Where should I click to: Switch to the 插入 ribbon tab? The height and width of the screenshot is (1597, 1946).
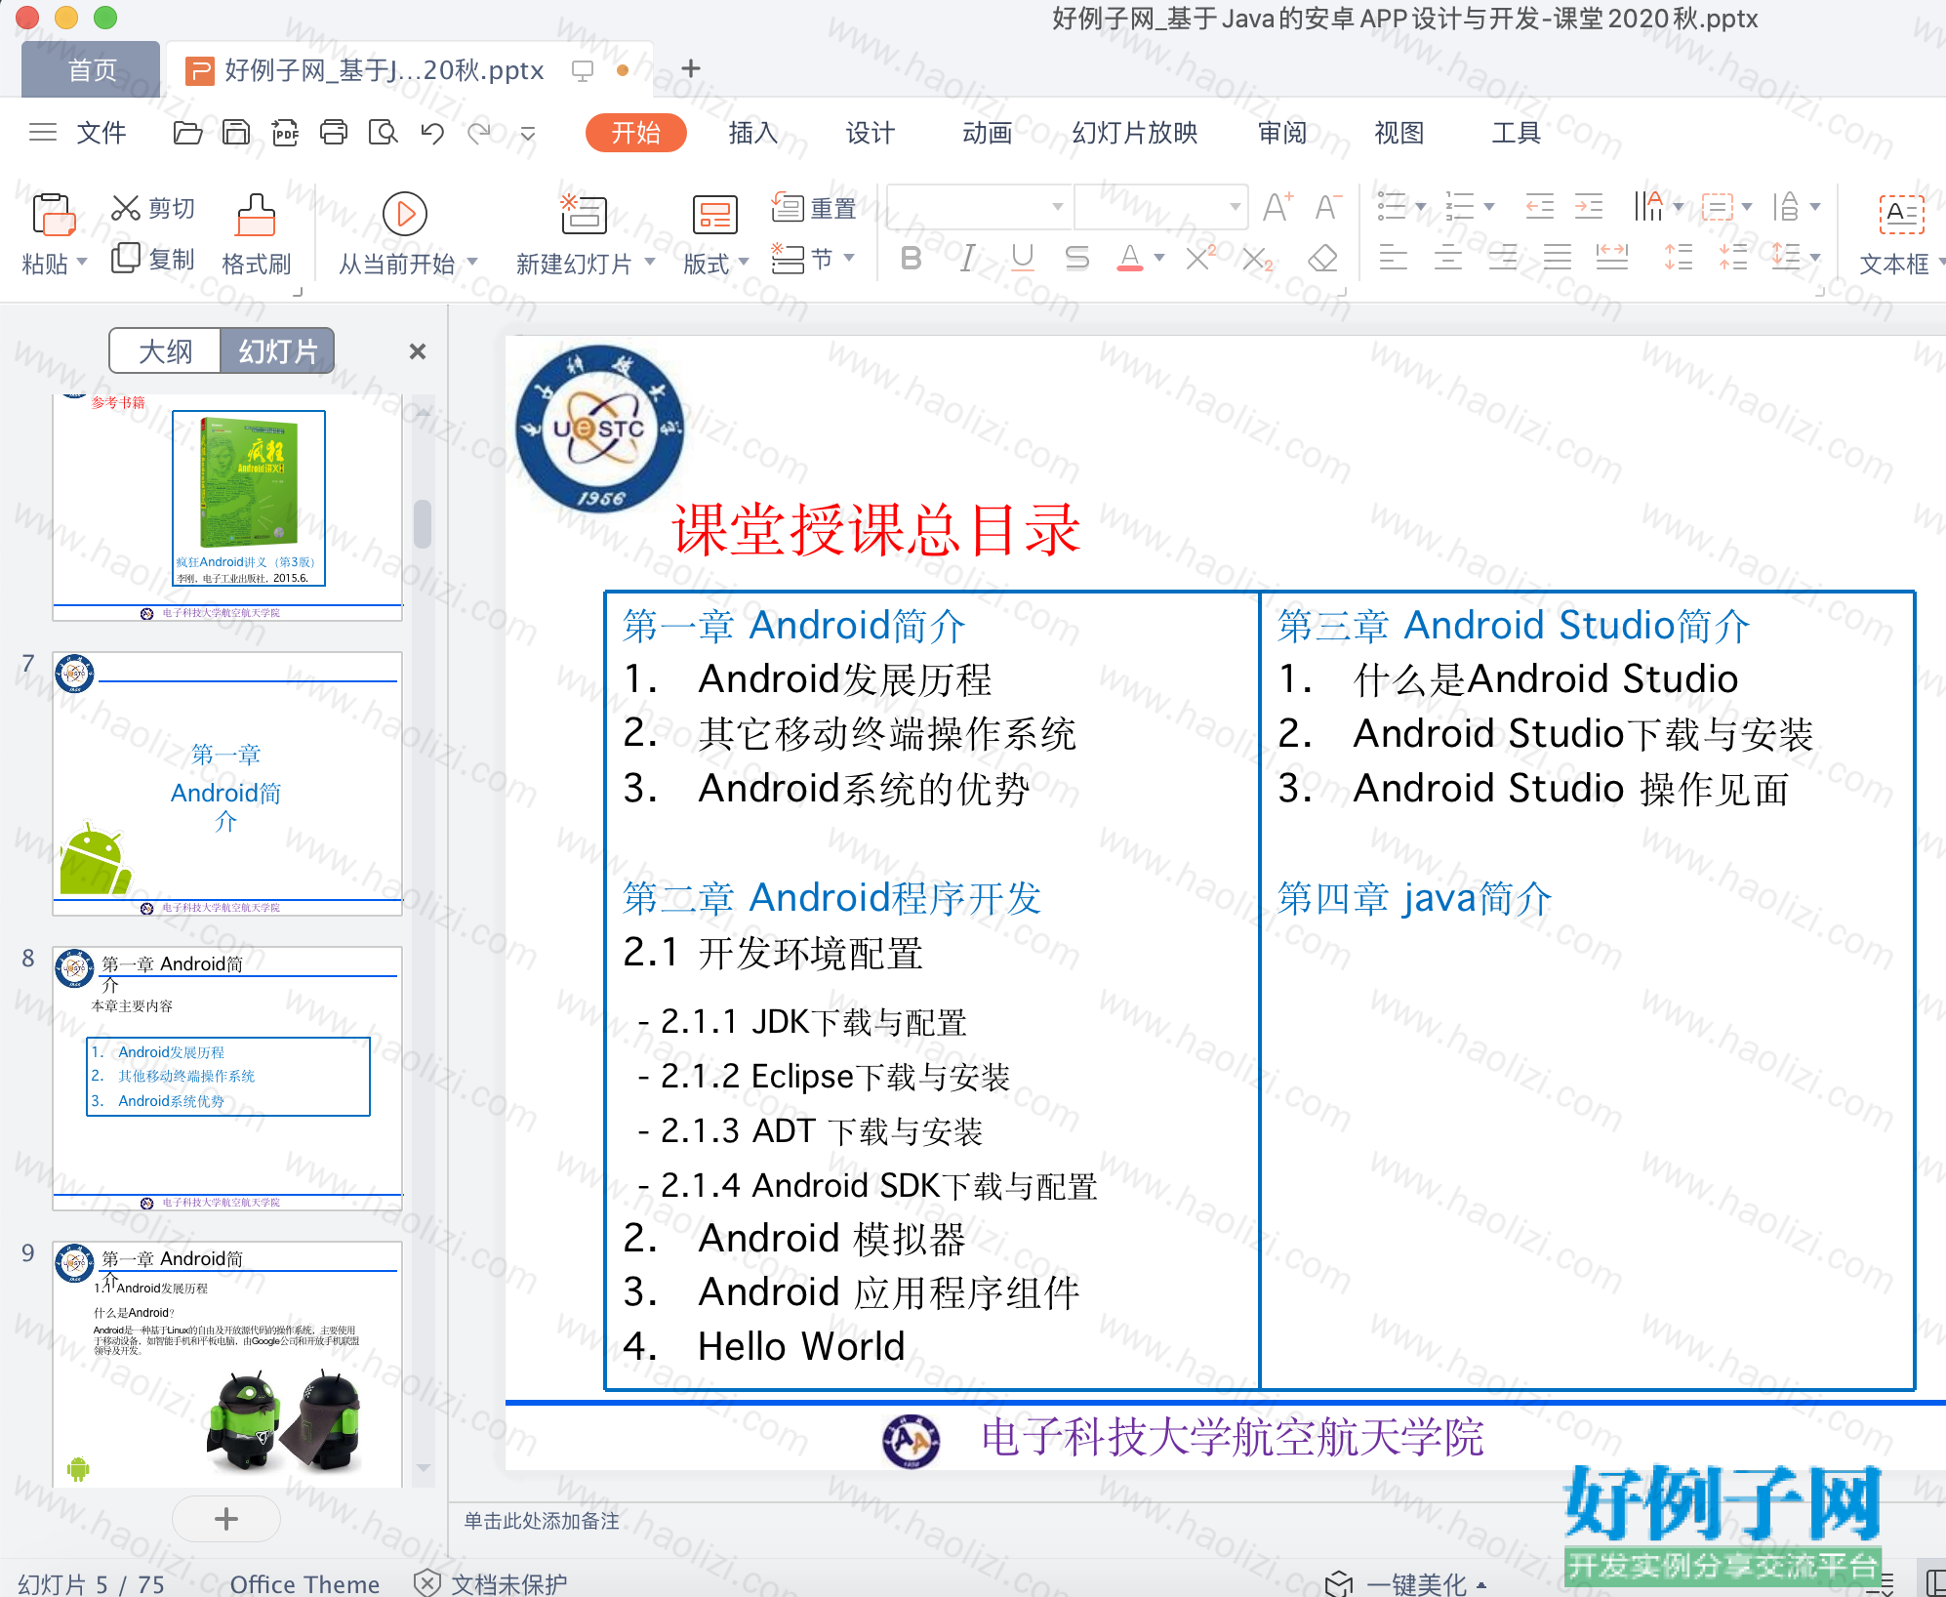point(752,133)
